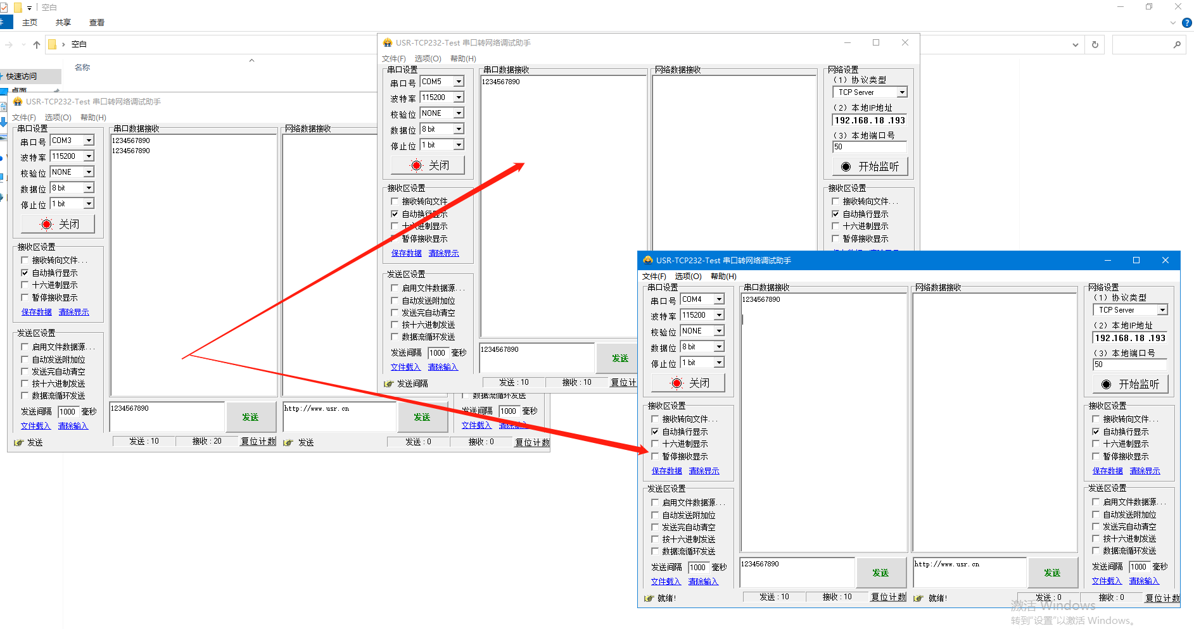Expand the COM3 serial port dropdown
1194x629 pixels.
(x=89, y=140)
